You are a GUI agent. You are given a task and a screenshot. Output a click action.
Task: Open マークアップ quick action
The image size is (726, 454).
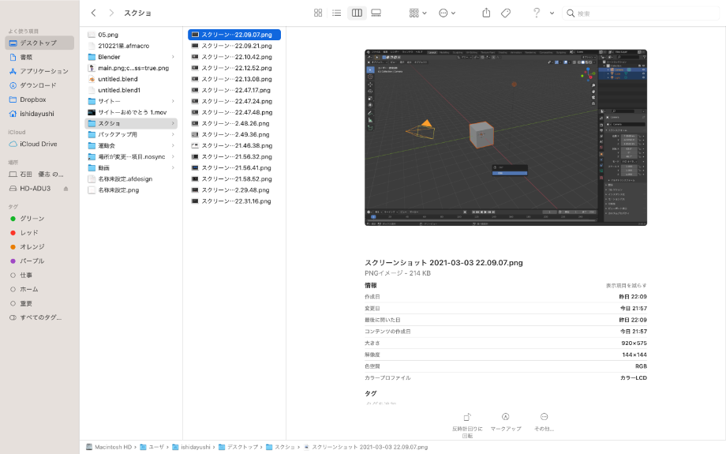click(x=506, y=422)
